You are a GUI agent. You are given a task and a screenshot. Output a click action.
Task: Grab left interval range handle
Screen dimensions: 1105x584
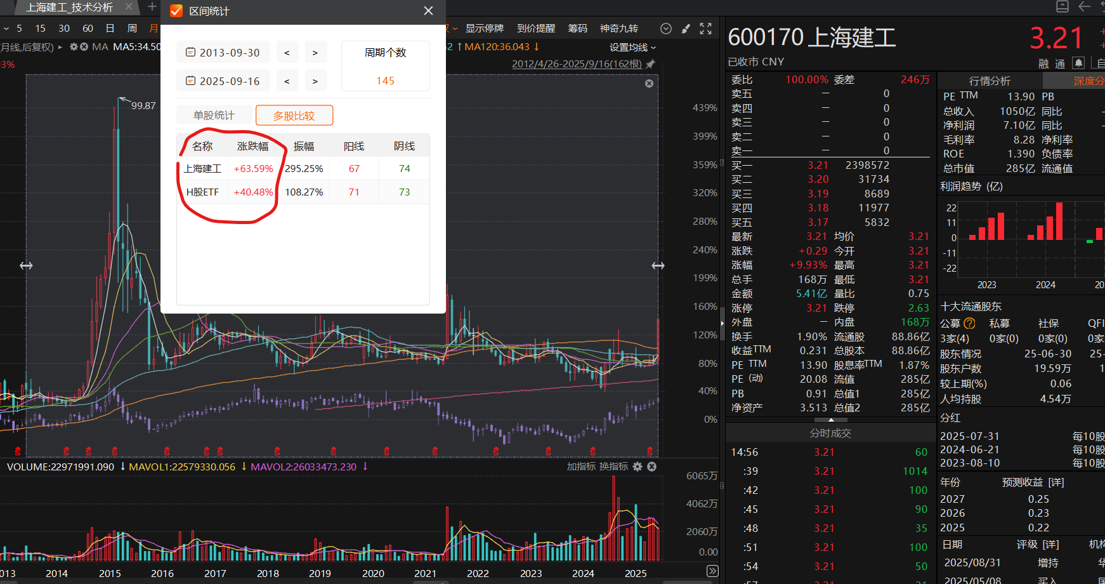pos(26,265)
